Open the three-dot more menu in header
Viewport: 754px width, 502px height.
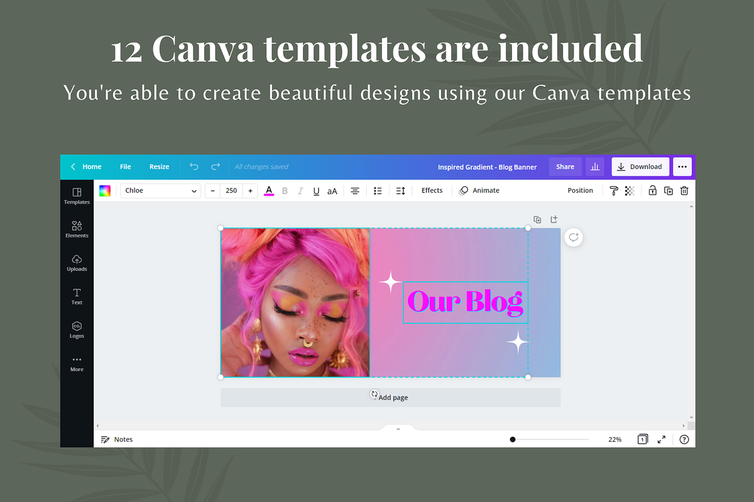[x=682, y=167]
